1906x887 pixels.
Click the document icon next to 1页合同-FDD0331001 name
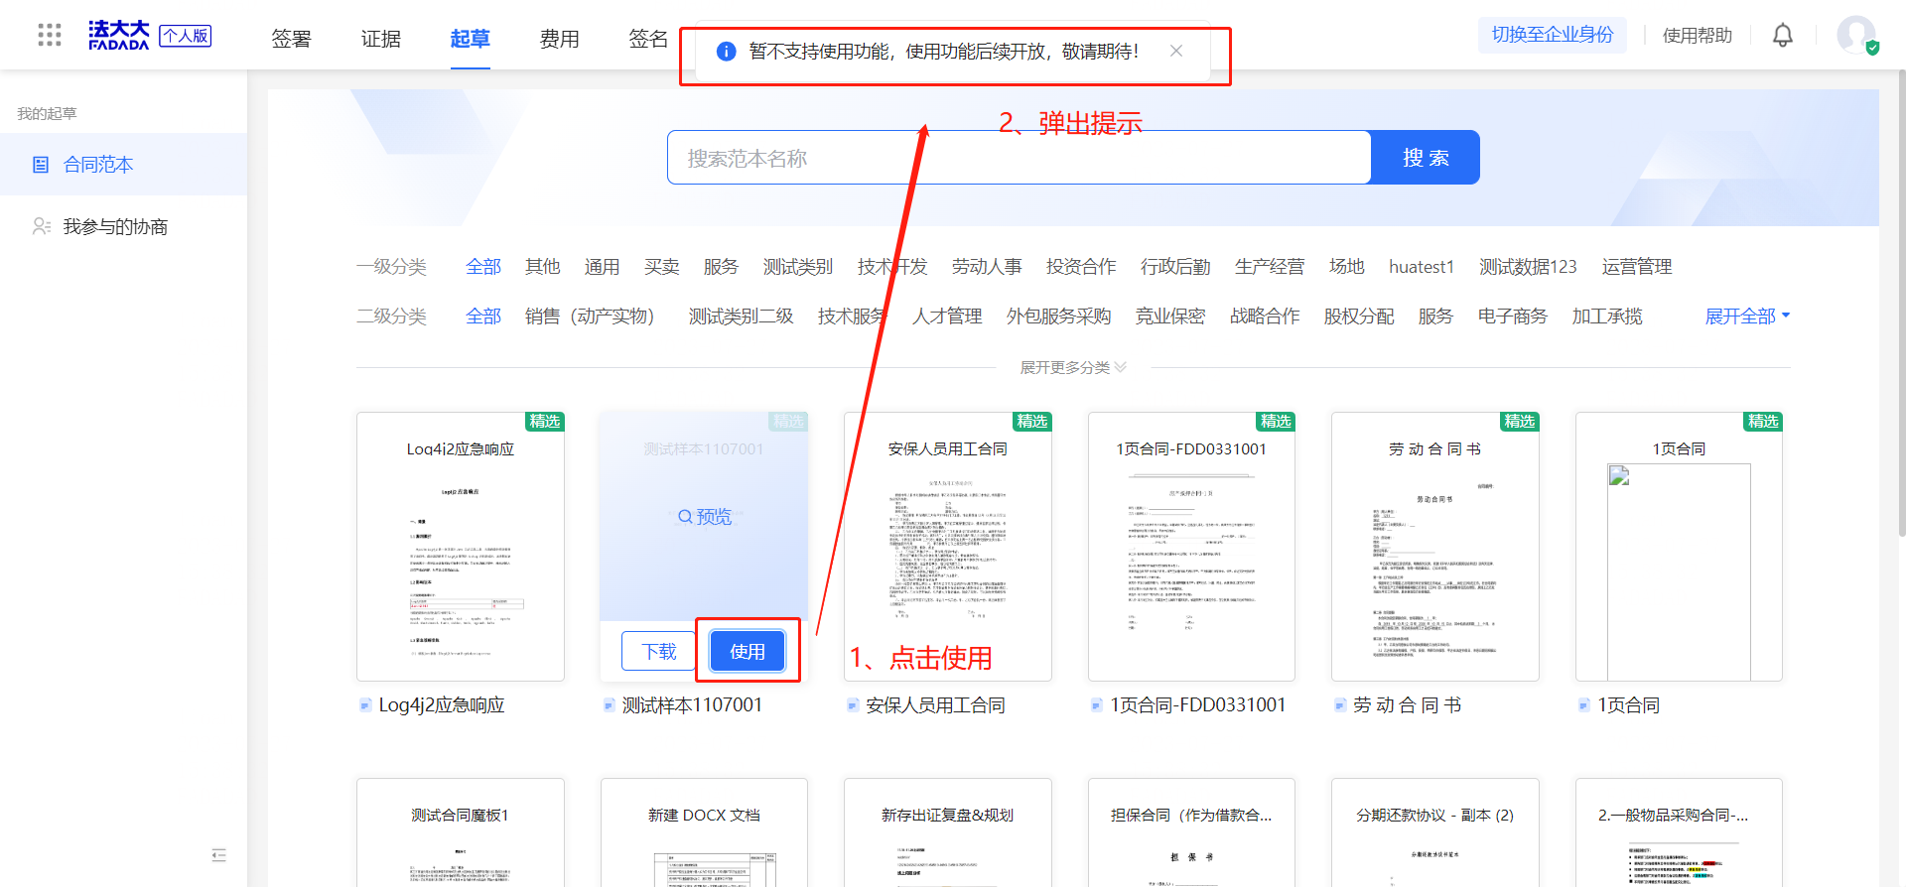[1097, 705]
